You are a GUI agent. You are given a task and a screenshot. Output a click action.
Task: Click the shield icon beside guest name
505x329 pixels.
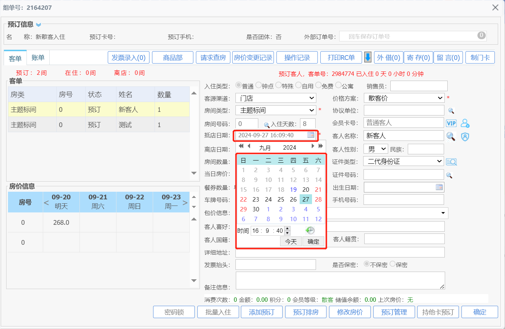[465, 137]
